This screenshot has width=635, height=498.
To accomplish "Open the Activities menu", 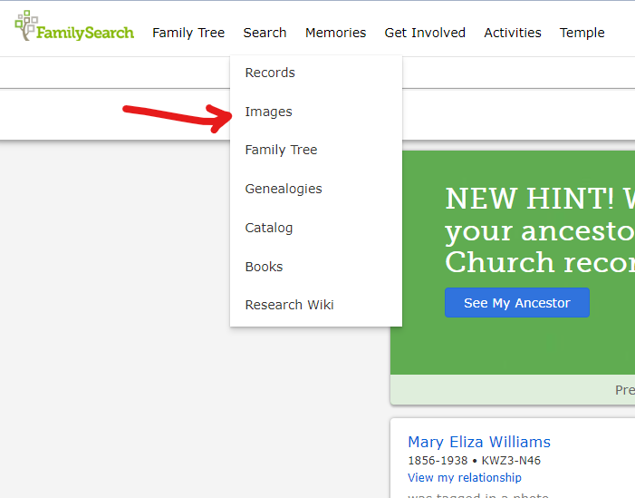I will [513, 33].
